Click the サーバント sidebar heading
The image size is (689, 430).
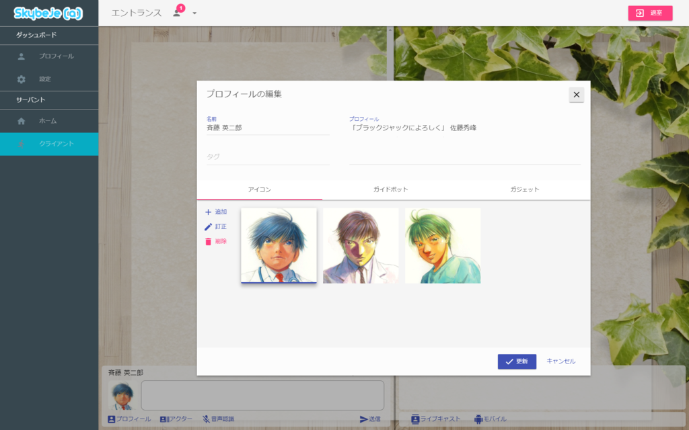click(31, 100)
